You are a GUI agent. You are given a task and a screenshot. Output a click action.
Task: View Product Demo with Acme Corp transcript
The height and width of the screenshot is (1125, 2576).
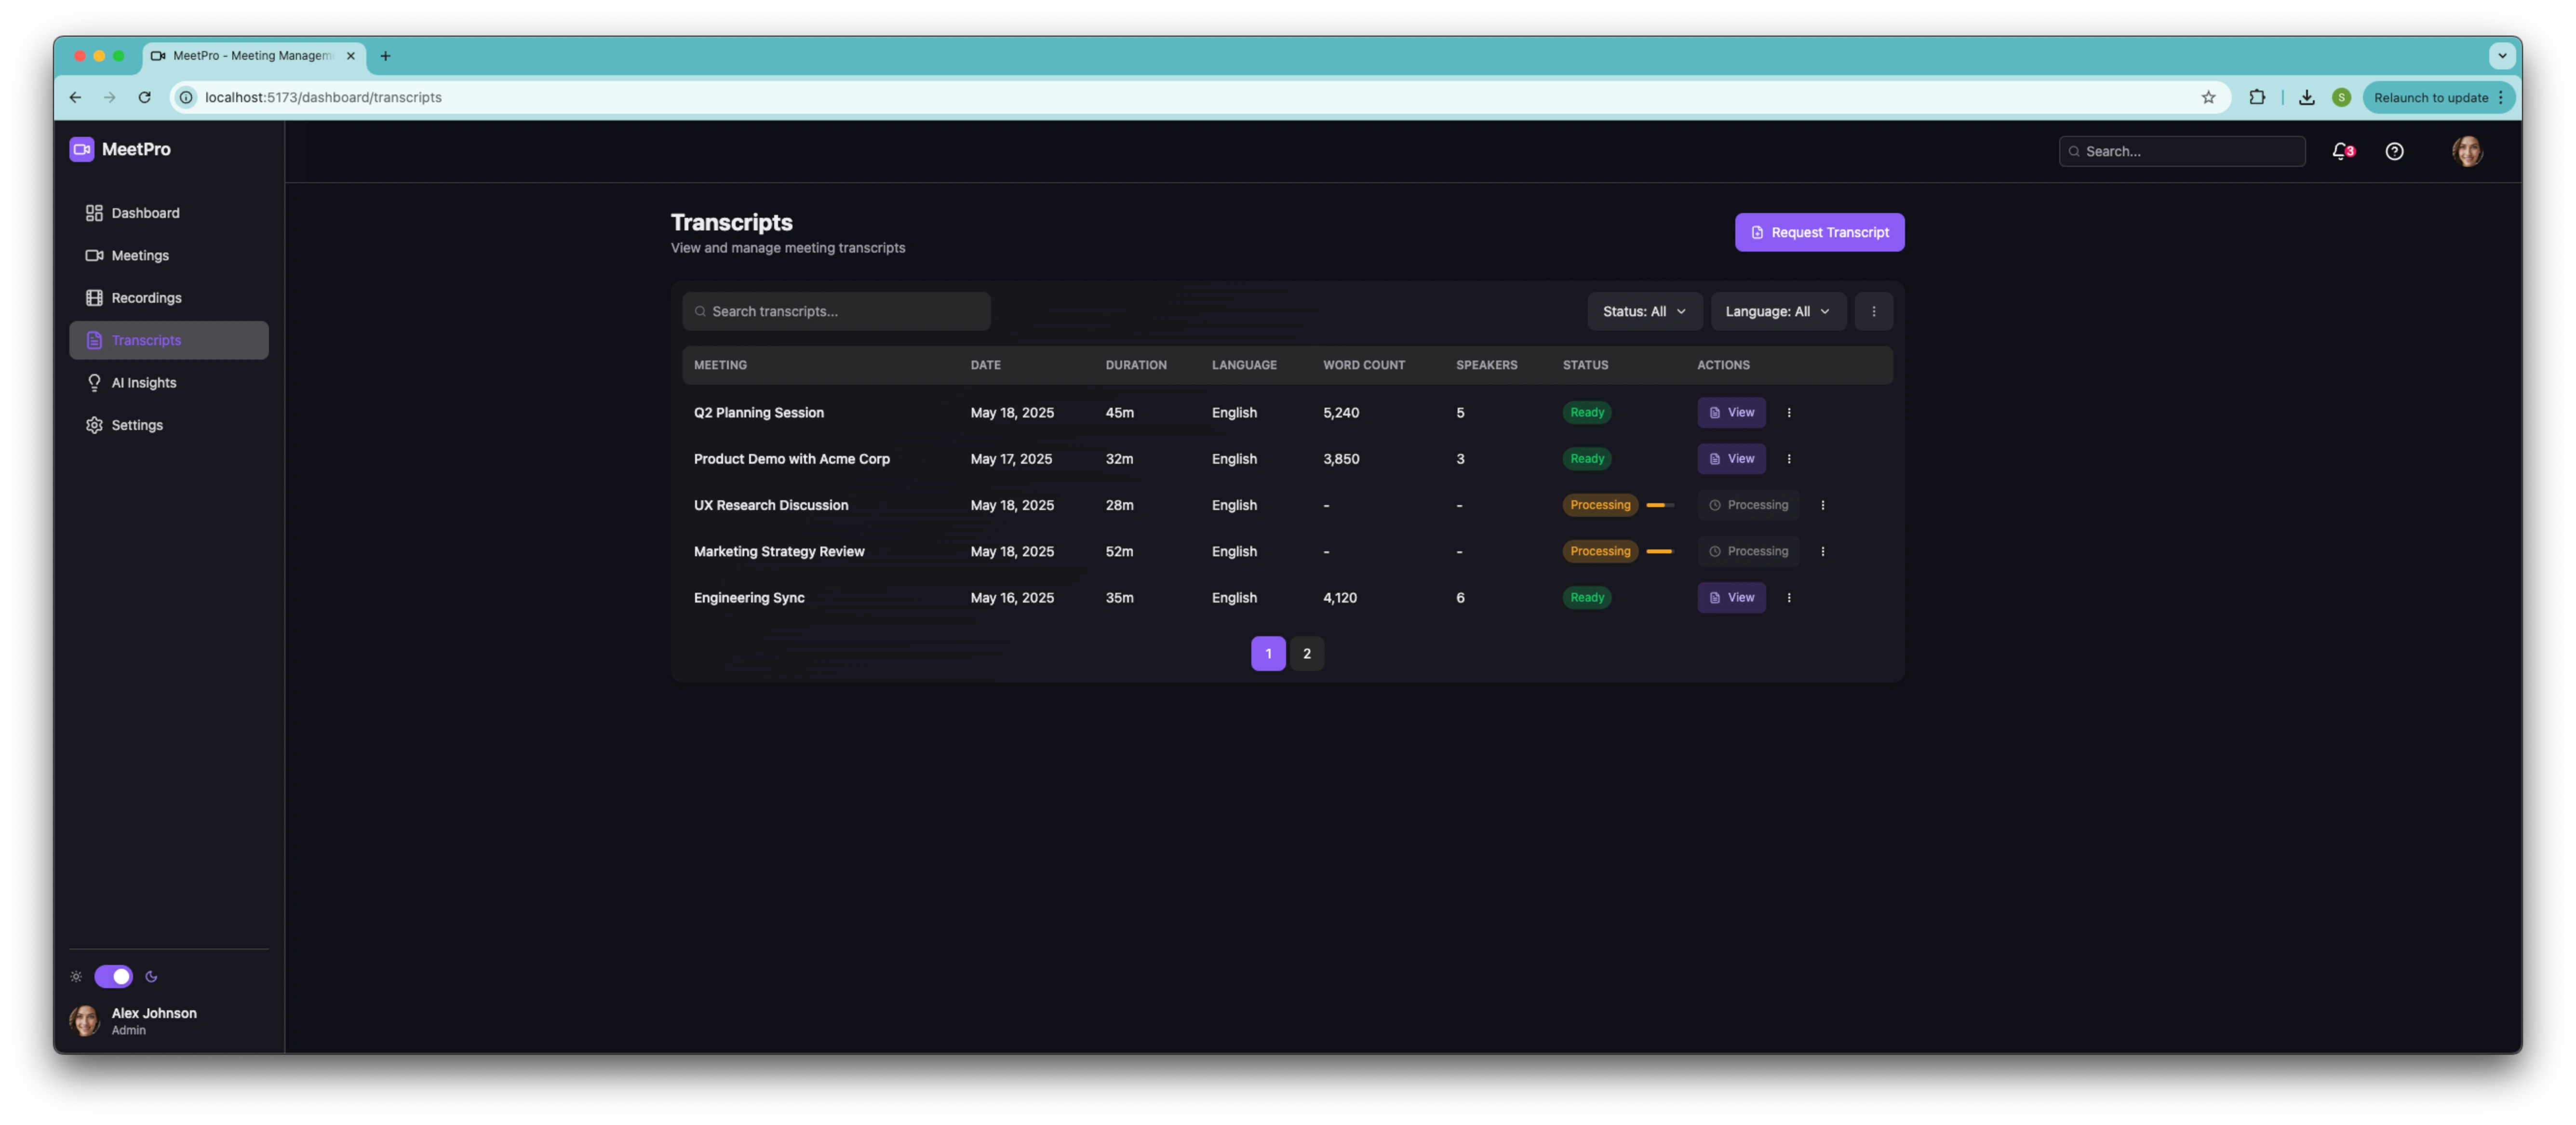coord(1731,459)
